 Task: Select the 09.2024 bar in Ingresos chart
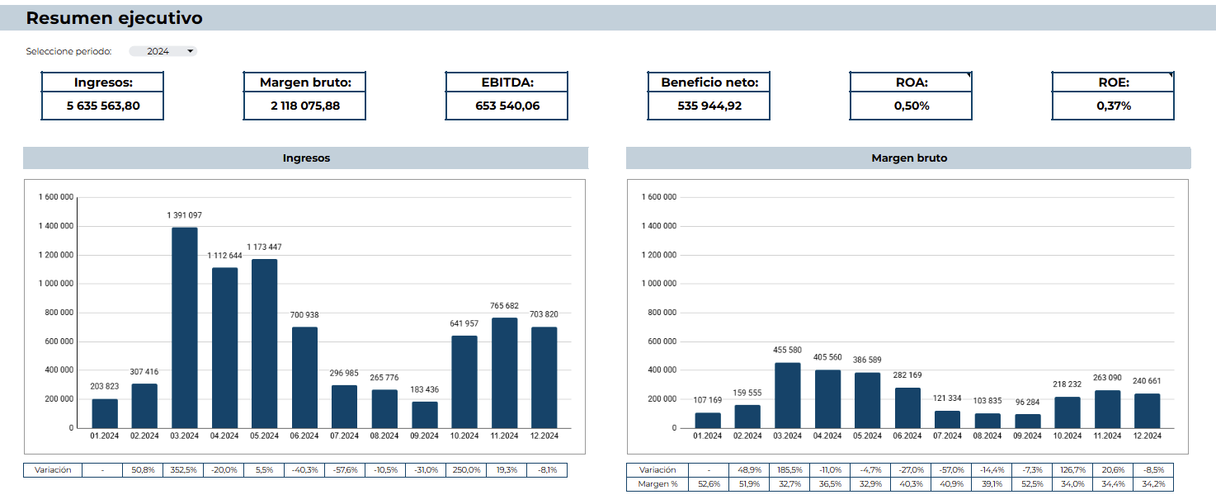(425, 415)
